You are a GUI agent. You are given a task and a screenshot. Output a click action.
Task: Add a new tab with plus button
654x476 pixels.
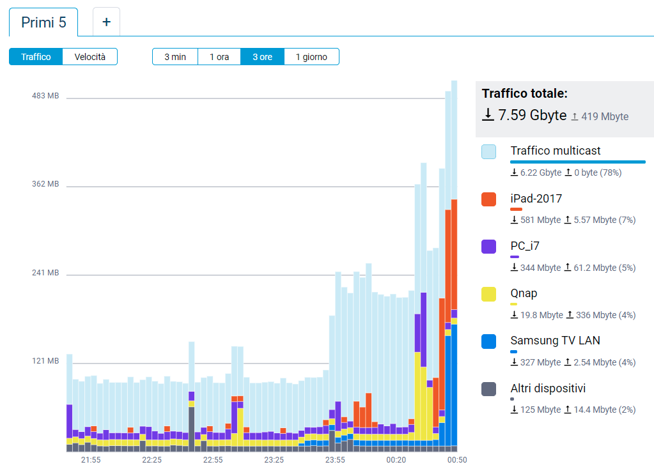click(106, 22)
